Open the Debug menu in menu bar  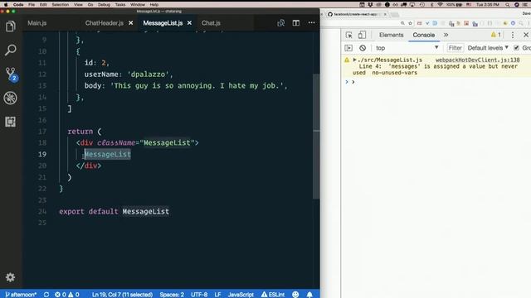click(104, 4)
